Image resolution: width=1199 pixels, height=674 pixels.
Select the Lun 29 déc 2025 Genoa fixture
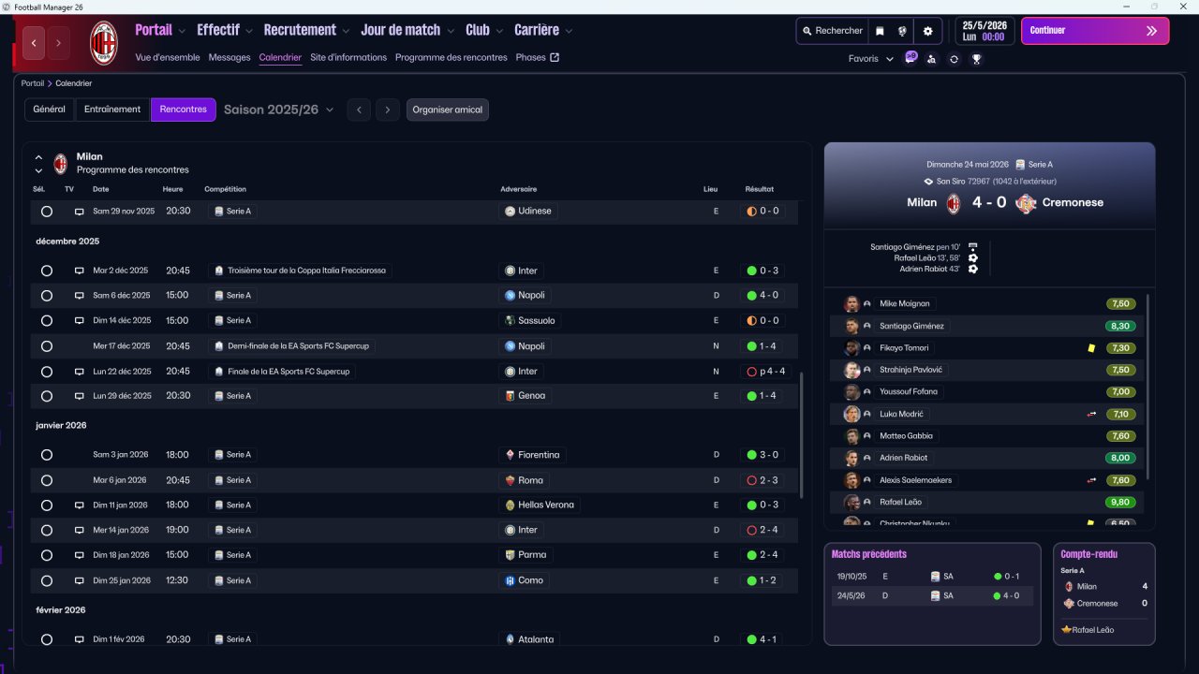(x=47, y=396)
